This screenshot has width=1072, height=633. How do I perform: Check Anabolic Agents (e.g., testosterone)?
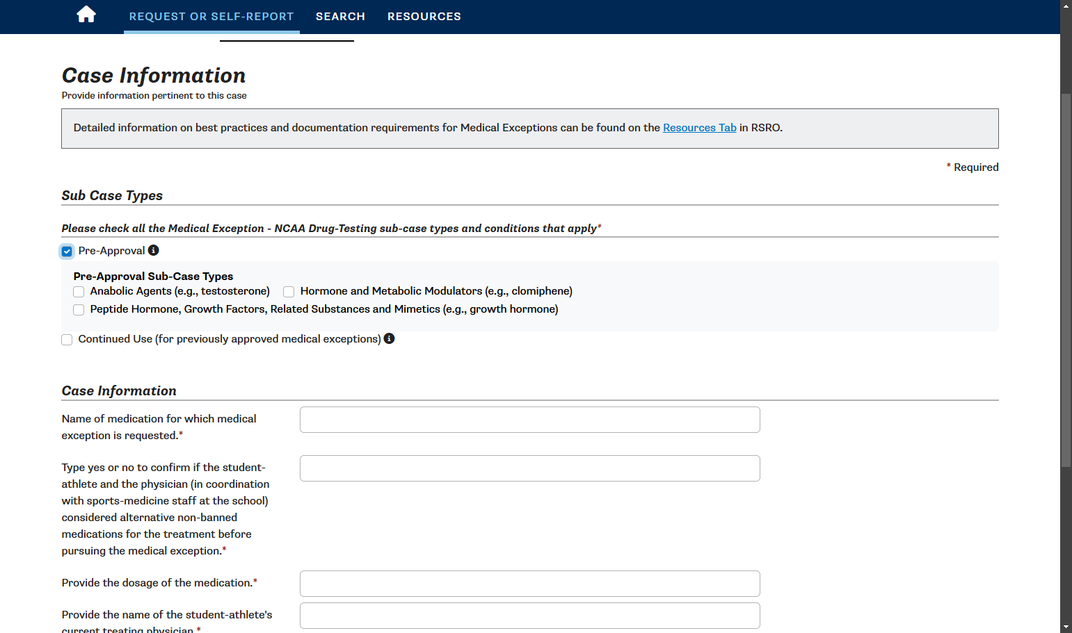[79, 292]
